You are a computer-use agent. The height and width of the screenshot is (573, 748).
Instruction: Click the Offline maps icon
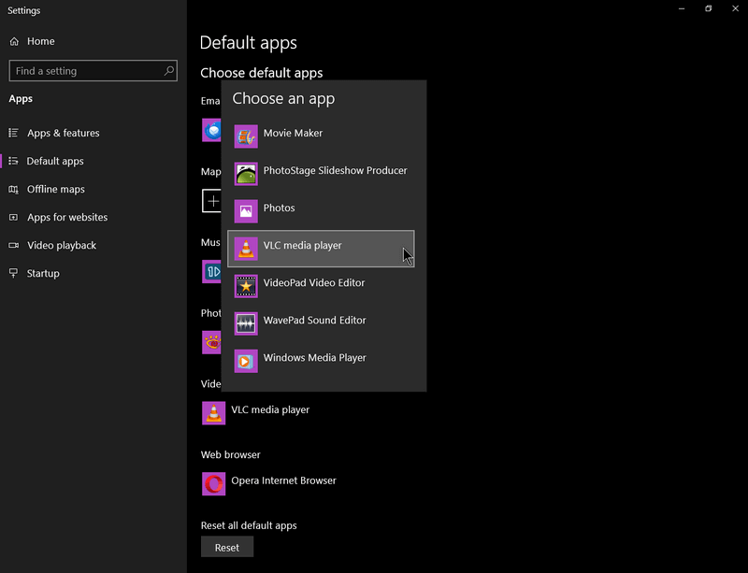tap(14, 189)
